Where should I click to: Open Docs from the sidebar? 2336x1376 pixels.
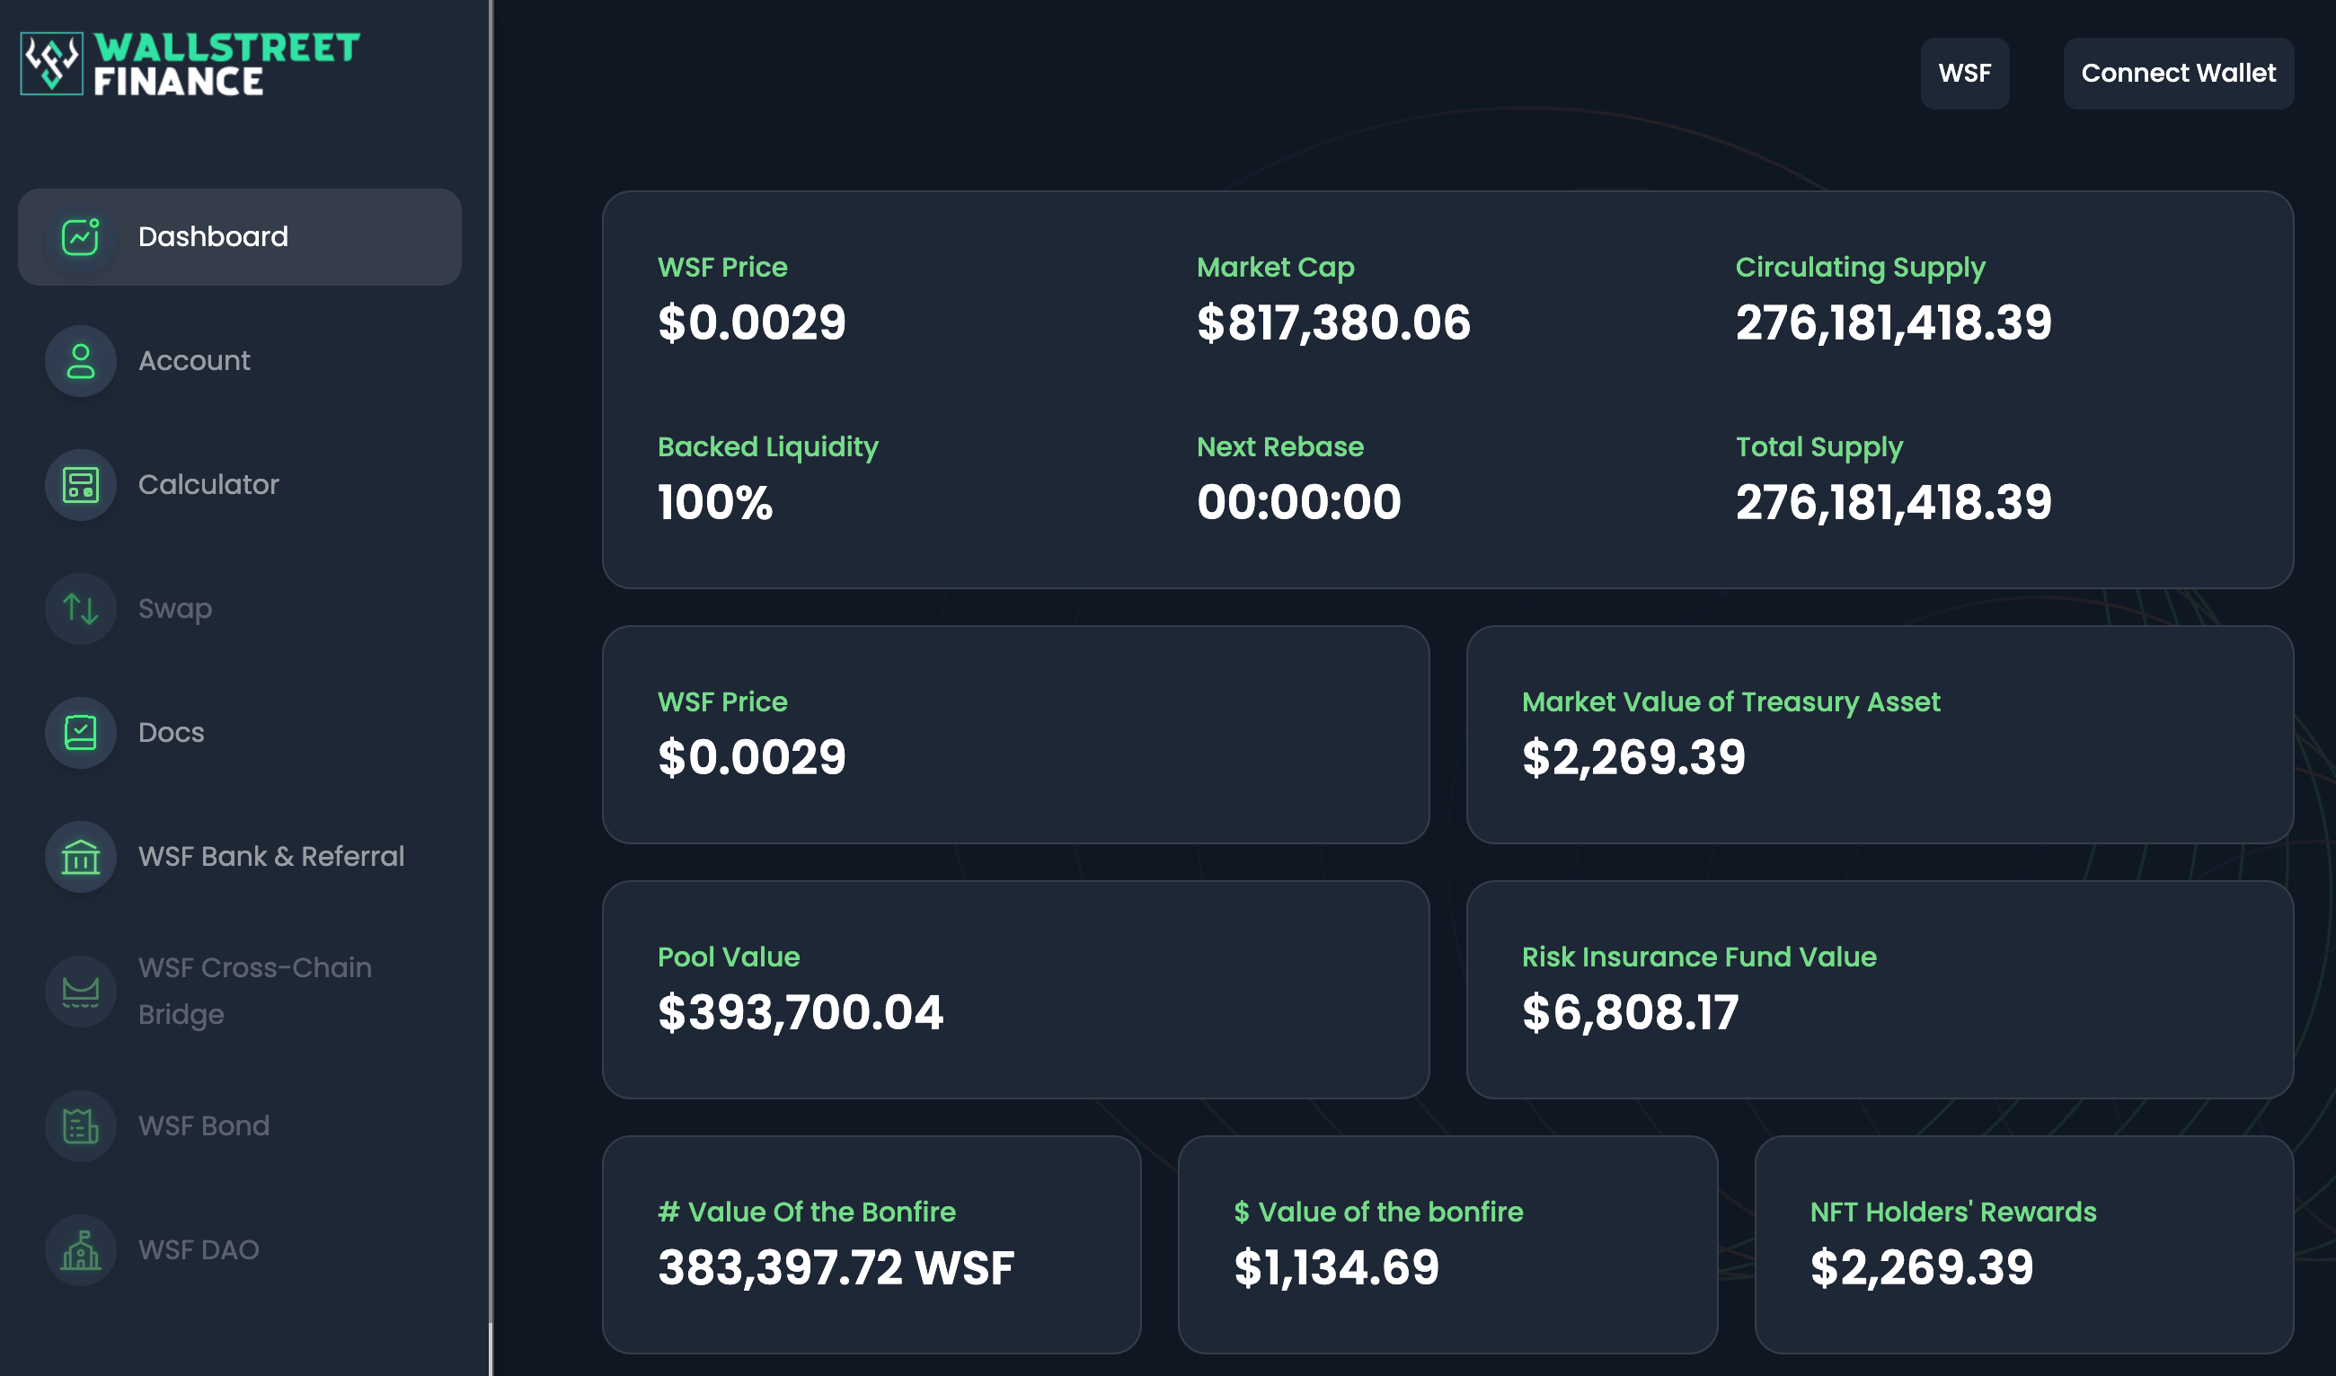point(239,733)
